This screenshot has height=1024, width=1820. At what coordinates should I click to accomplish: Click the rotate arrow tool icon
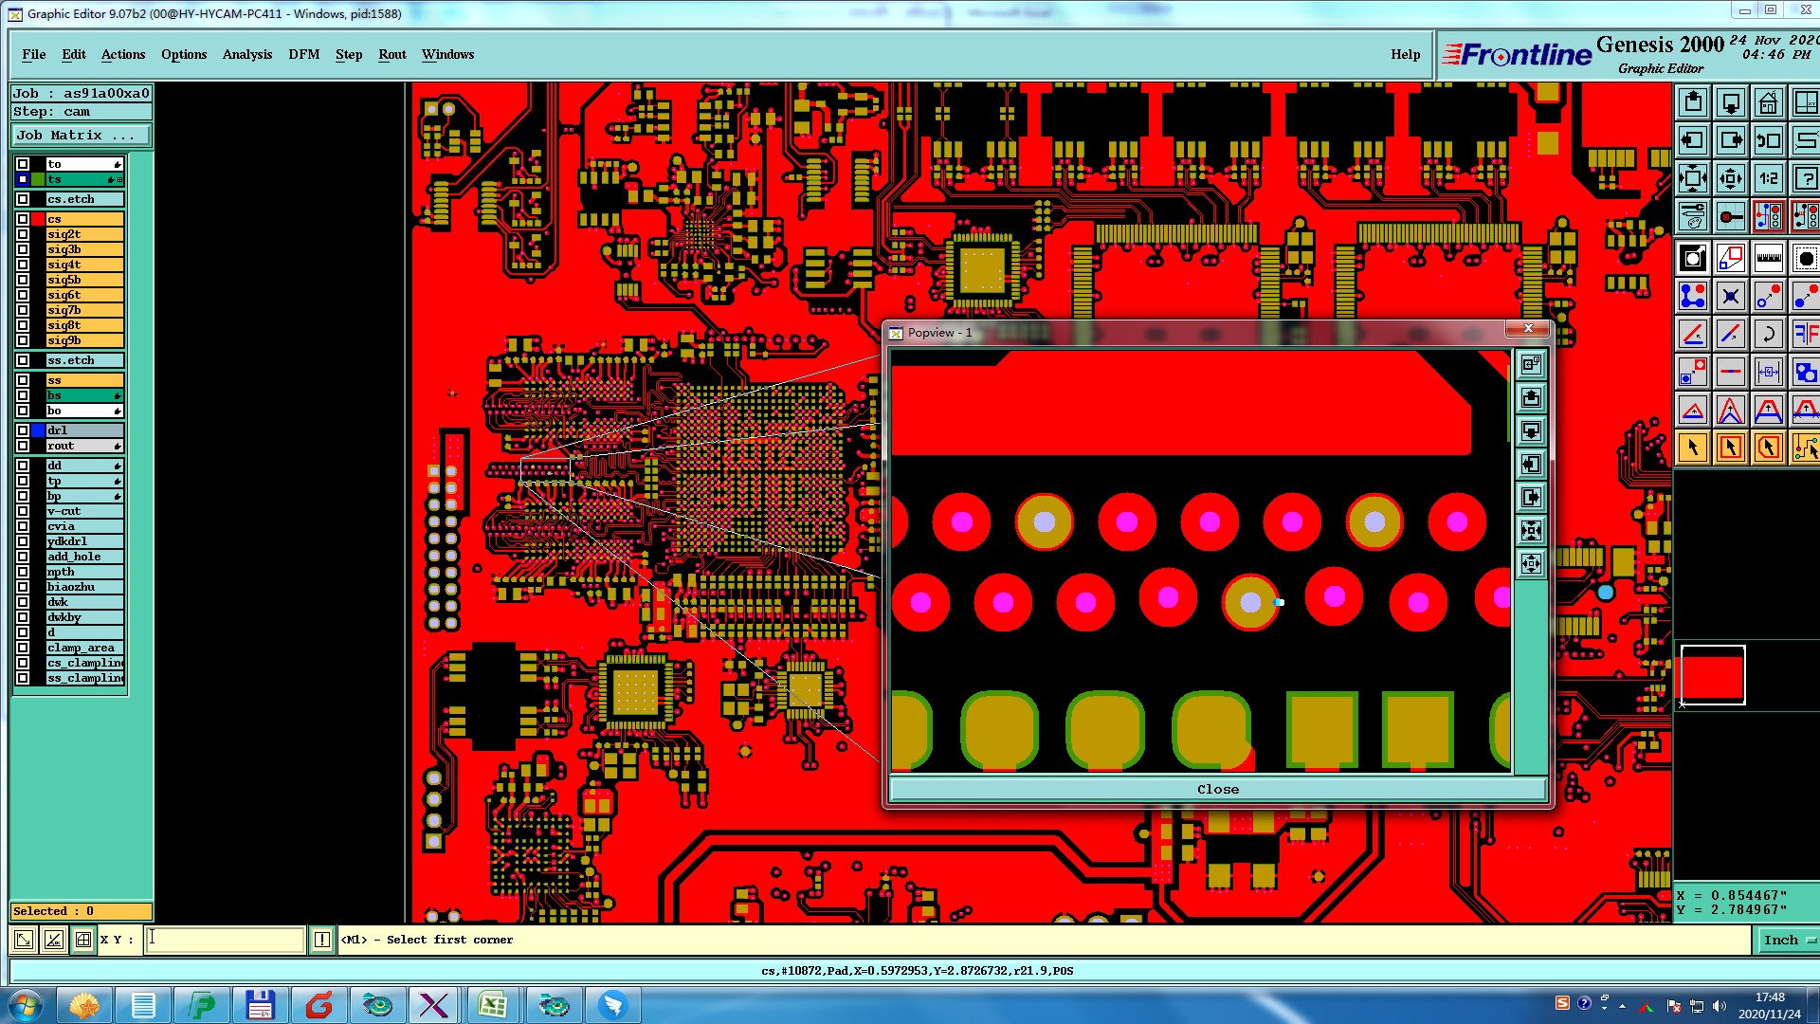(x=1768, y=334)
